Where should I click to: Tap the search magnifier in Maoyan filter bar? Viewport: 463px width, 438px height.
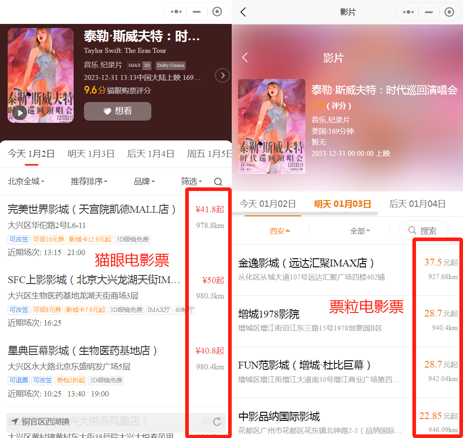[218, 182]
